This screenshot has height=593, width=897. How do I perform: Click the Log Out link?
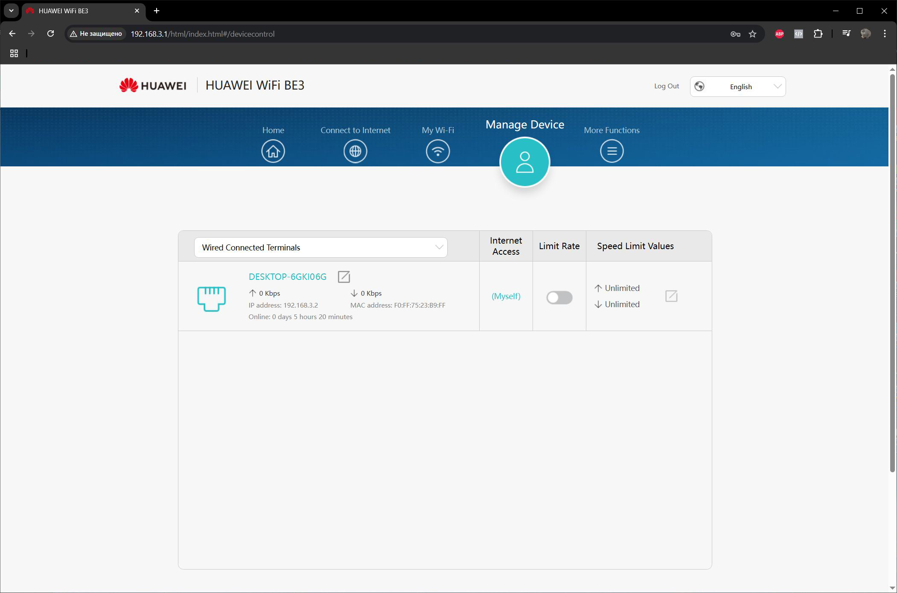point(666,86)
